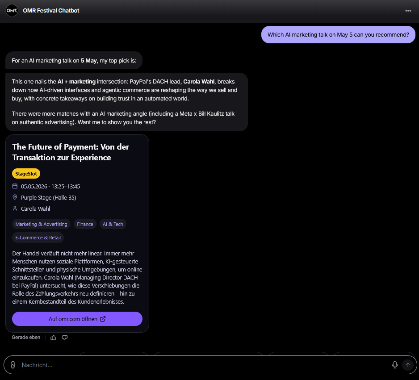
Task: Click the OMR Festival Chatbot title
Action: pos(51,11)
